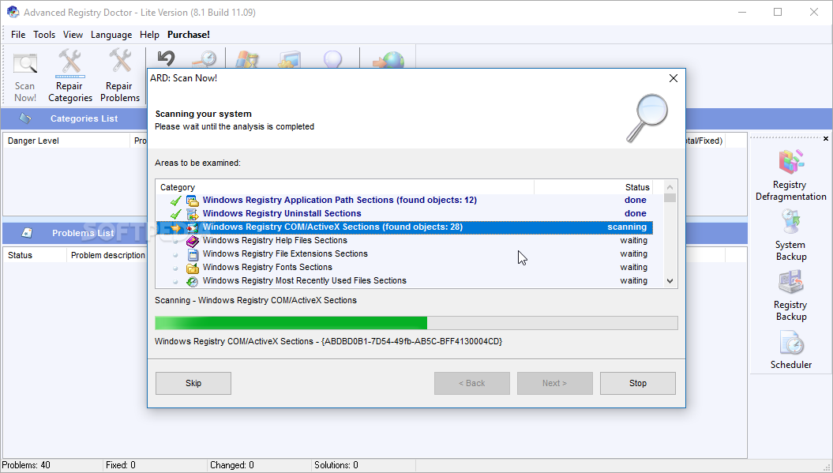This screenshot has width=833, height=473.
Task: Click the Most Recently Used Files icon
Action: (x=193, y=280)
